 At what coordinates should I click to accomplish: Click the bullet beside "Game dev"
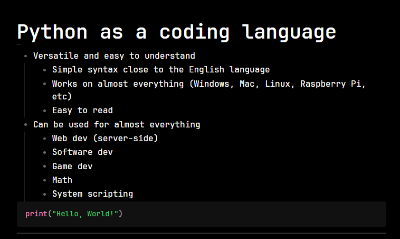click(x=44, y=166)
